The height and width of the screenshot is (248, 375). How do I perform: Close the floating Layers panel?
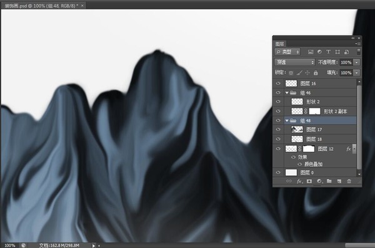pos(359,38)
